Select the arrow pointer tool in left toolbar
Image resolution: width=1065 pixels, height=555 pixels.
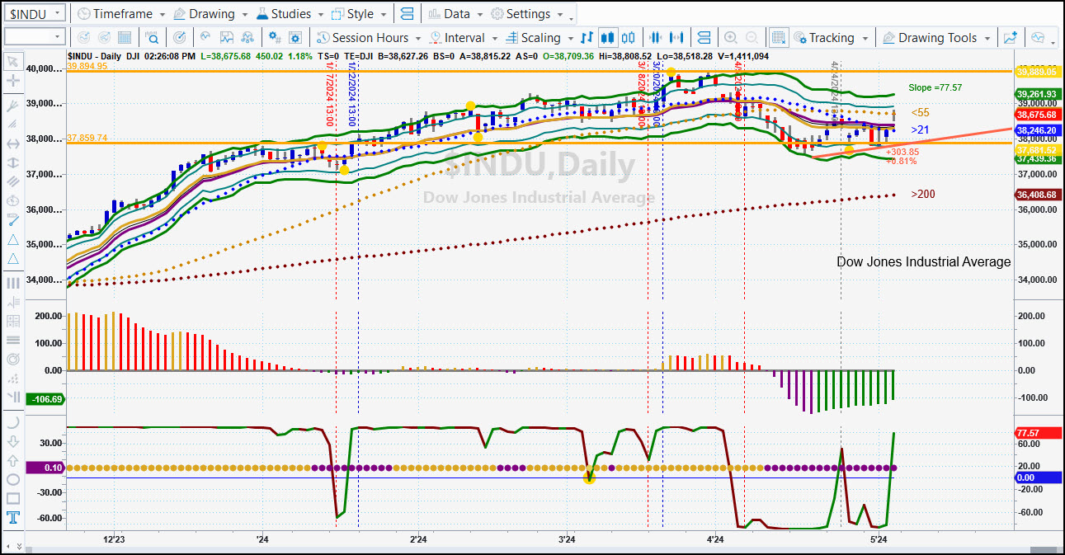12,61
